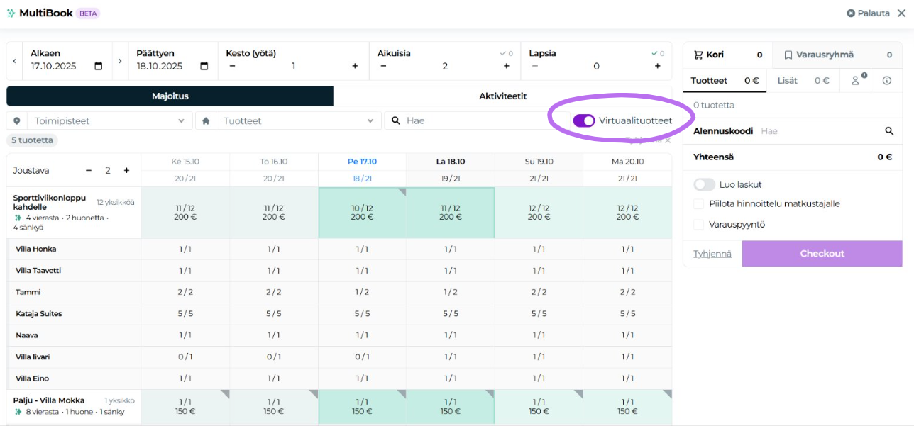Click the Palauta restore icon

(851, 13)
